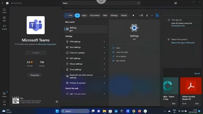Follow the Microsoft Corporation link

(47, 44)
